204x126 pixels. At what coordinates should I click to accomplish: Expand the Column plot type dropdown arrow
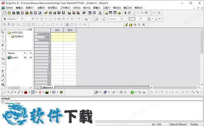coord(29,92)
